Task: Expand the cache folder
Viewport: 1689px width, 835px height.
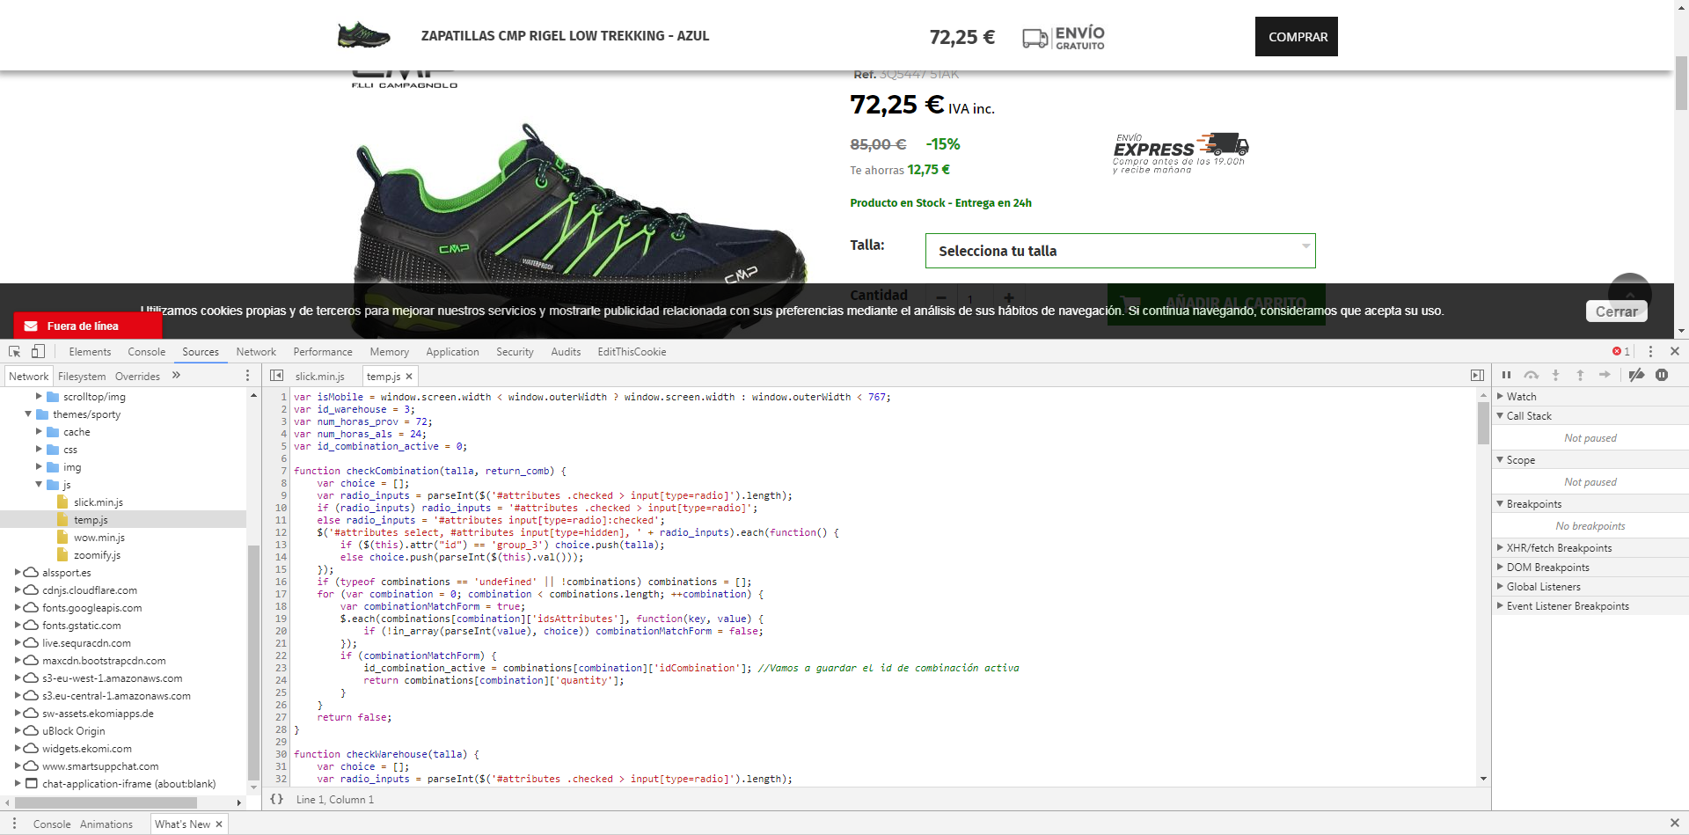Action: tap(39, 432)
